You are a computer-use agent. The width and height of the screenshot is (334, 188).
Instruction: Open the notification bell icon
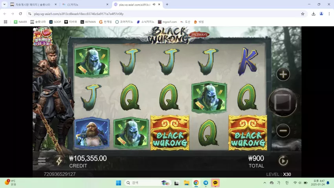click(328, 182)
